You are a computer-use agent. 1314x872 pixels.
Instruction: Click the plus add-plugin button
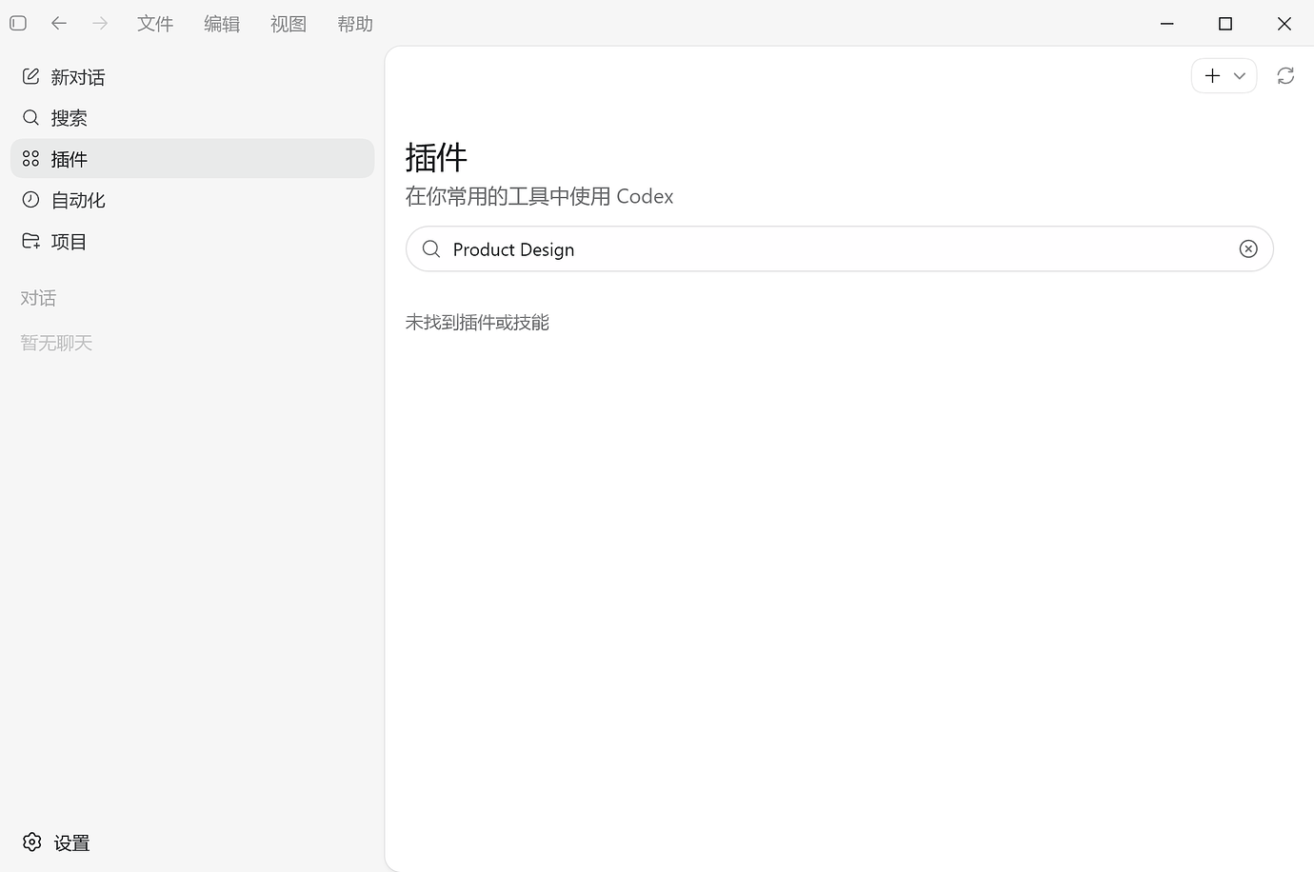pos(1212,76)
